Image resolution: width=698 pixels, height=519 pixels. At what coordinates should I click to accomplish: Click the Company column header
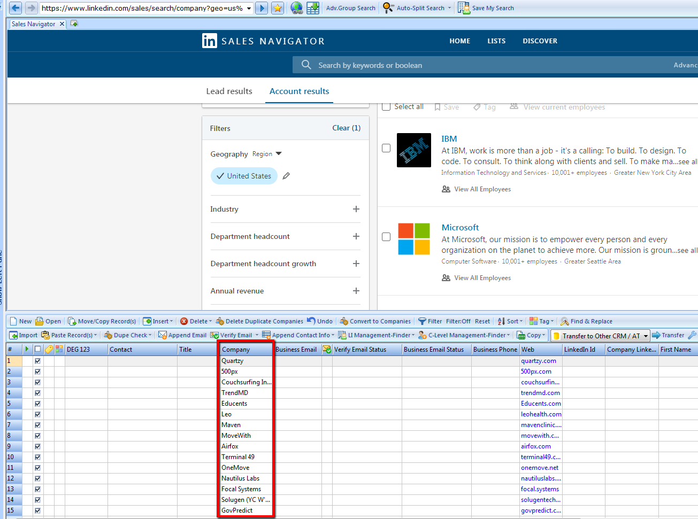[x=246, y=349]
